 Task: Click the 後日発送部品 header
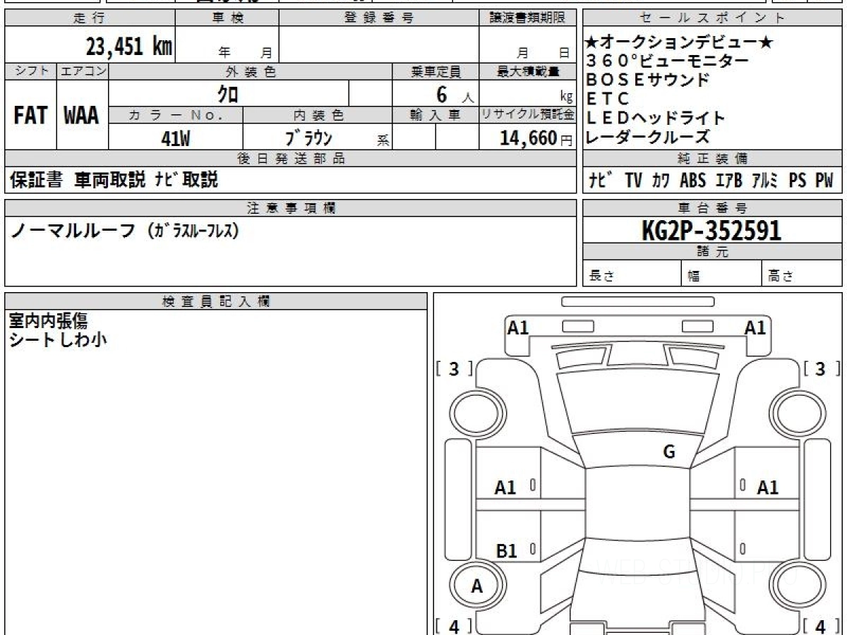tap(291, 159)
